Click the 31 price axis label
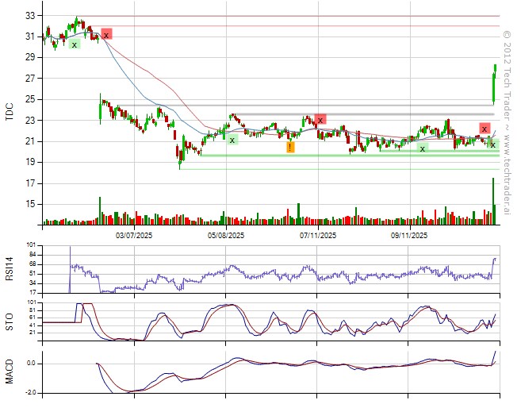Viewport: 521px width, 408px height. click(30, 37)
